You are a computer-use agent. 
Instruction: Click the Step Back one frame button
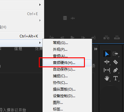(62, 38)
